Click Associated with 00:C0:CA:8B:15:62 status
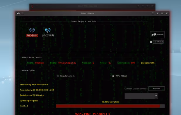181x115 pixels. [37, 90]
